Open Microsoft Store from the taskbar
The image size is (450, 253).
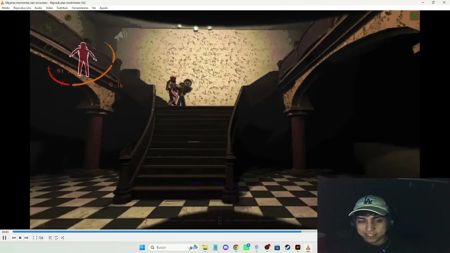pos(277,247)
